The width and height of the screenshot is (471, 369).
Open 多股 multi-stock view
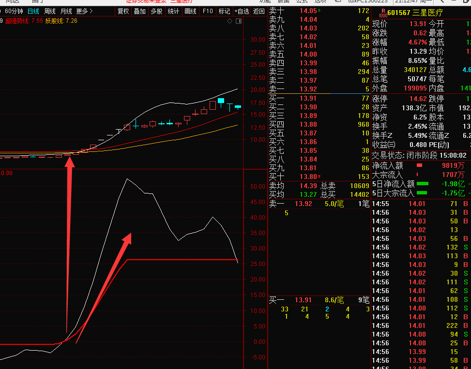pos(156,12)
